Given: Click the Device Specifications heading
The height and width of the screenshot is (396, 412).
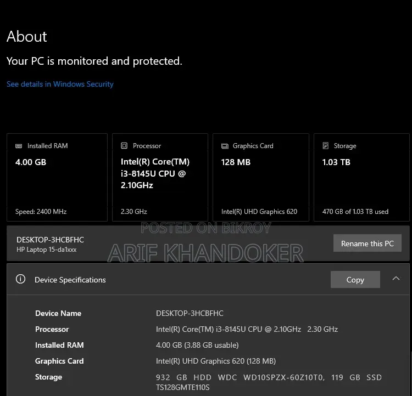Looking at the screenshot, I should click(70, 280).
